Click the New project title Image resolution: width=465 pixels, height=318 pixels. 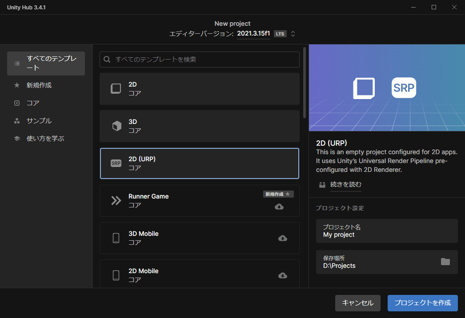(x=232, y=24)
